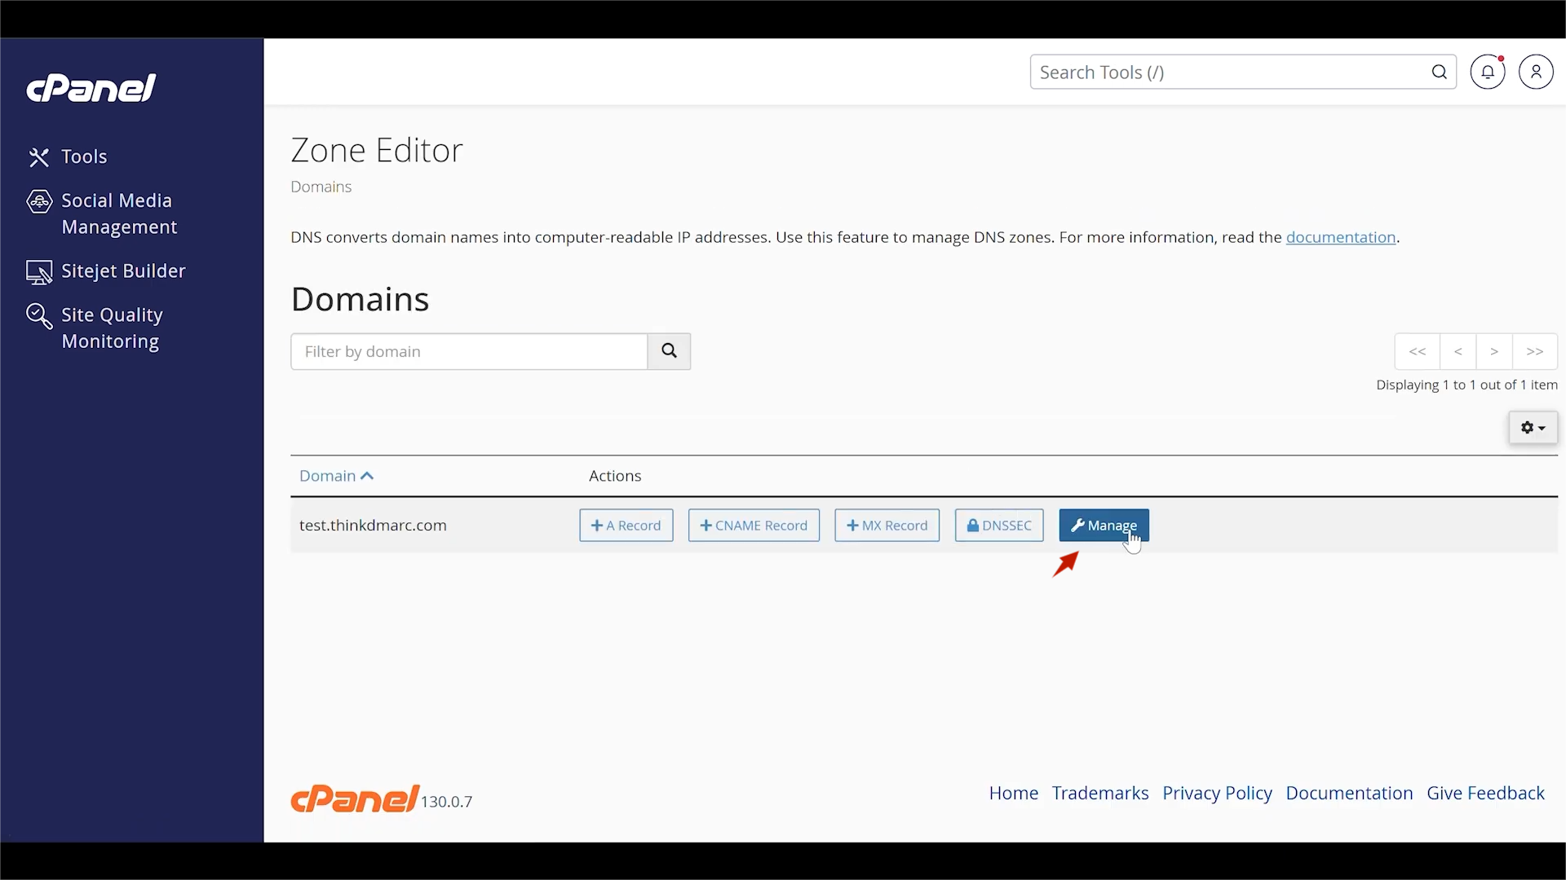
Task: Open Site Quality Monitoring sidebar icon
Action: (39, 316)
